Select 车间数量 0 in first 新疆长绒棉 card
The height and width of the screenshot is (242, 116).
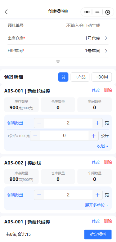point(95,105)
